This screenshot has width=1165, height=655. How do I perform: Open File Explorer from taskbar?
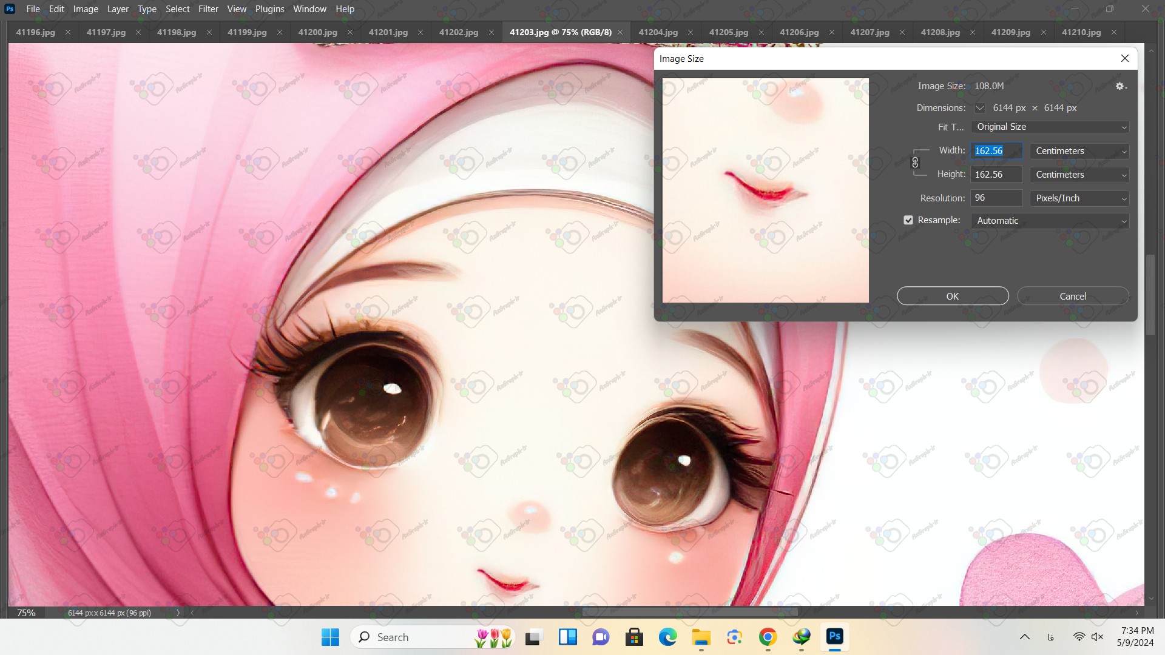(701, 637)
